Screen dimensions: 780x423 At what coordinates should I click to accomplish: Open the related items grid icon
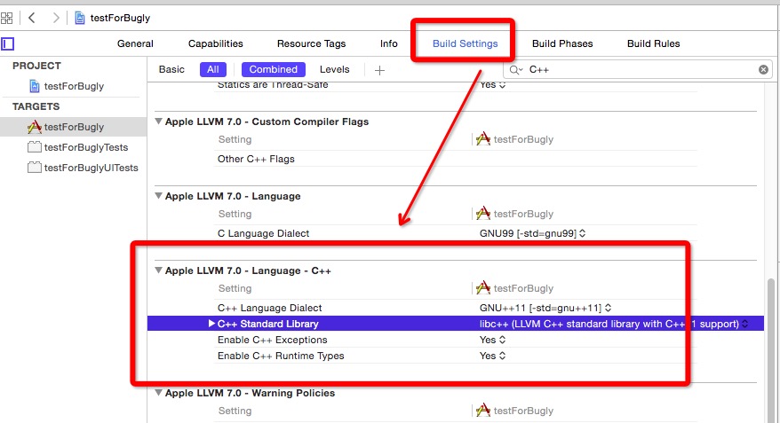pyautogui.click(x=6, y=19)
